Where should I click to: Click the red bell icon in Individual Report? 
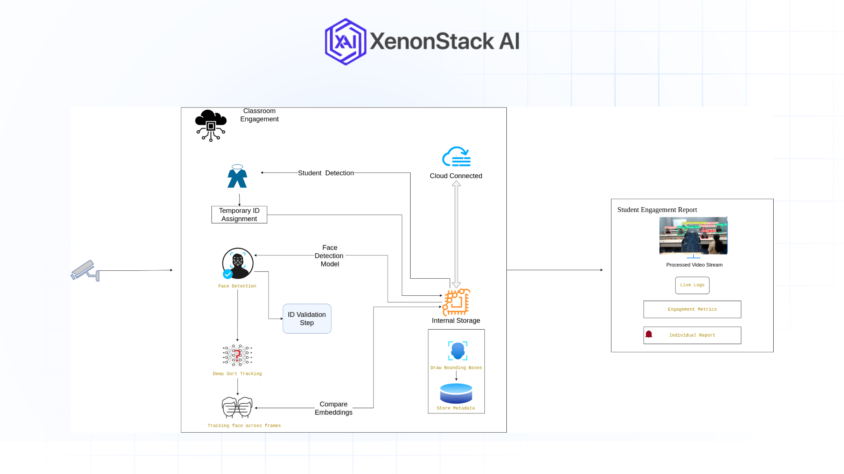coord(649,334)
